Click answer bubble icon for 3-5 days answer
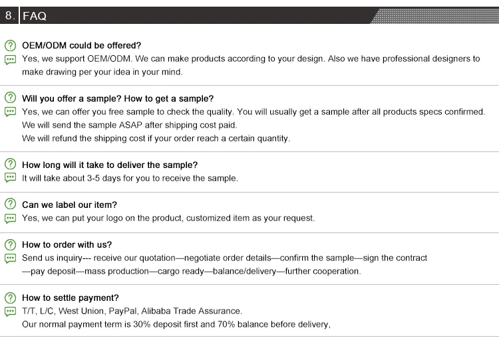Screen dimensions: 499x348 (10, 178)
